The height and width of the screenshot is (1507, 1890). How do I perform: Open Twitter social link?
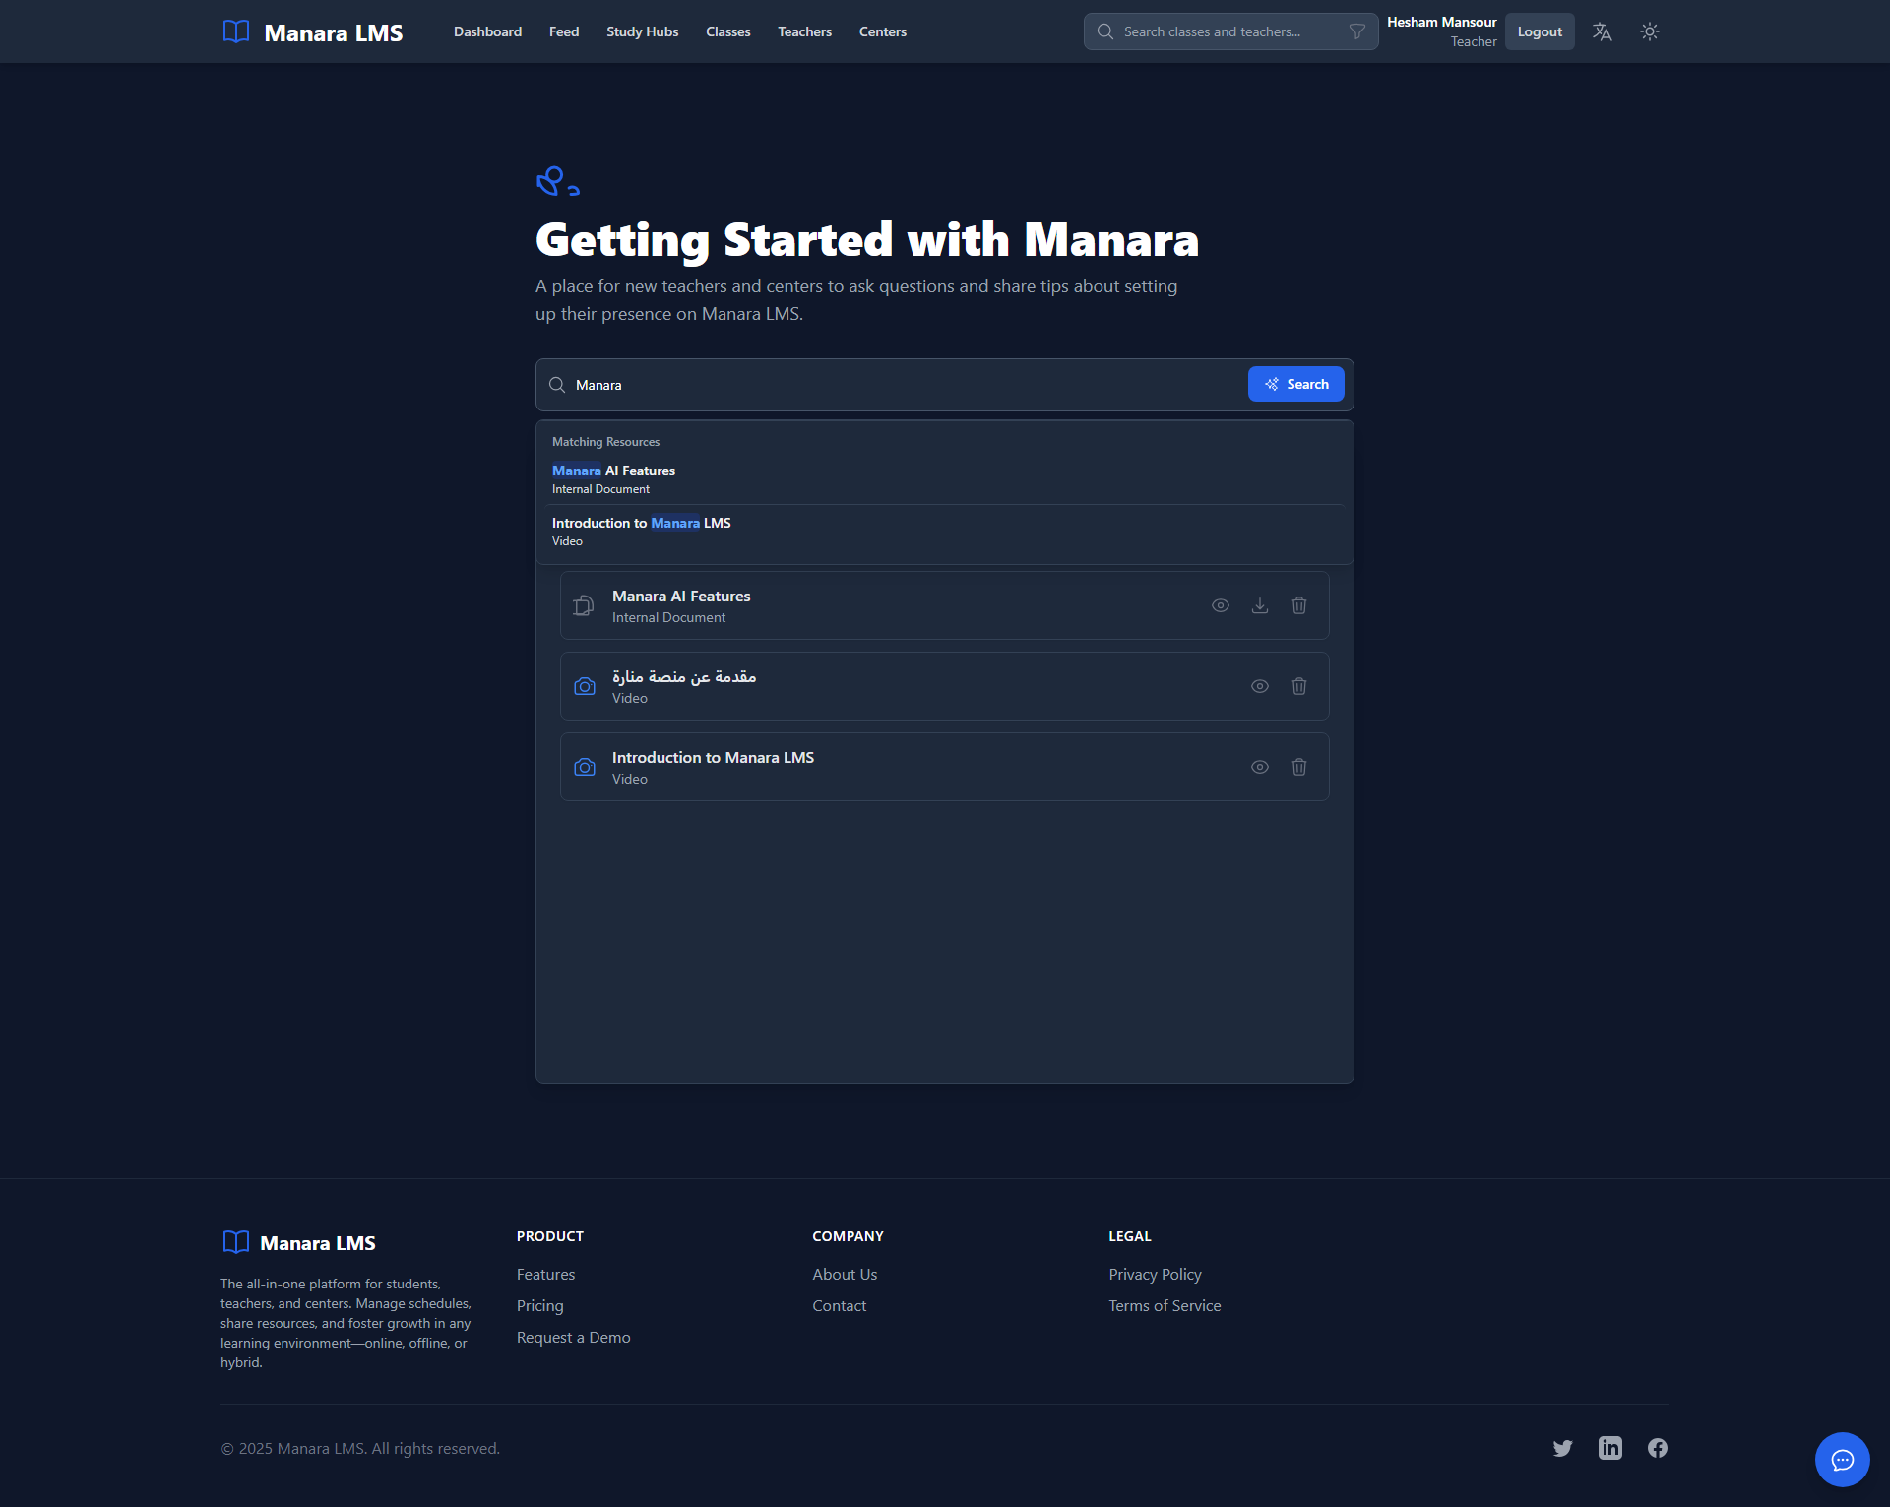point(1562,1448)
